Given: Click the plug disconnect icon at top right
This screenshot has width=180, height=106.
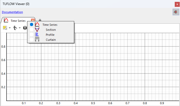Looking at the screenshot, I should pyautogui.click(x=175, y=12).
